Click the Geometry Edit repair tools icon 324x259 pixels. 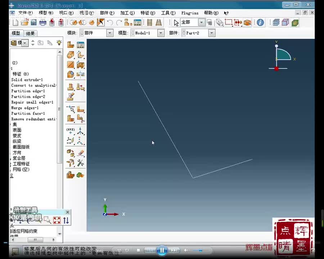[x=80, y=163]
